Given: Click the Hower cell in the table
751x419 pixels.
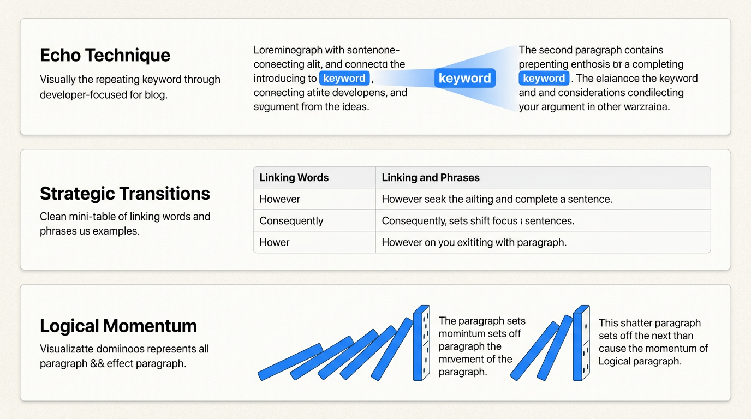Looking at the screenshot, I should coord(275,242).
